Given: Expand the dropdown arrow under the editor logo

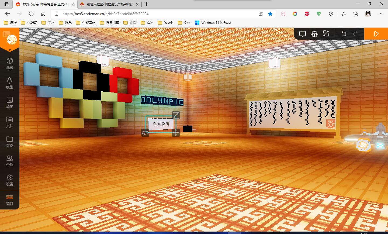Looking at the screenshot, I should 10,50.
